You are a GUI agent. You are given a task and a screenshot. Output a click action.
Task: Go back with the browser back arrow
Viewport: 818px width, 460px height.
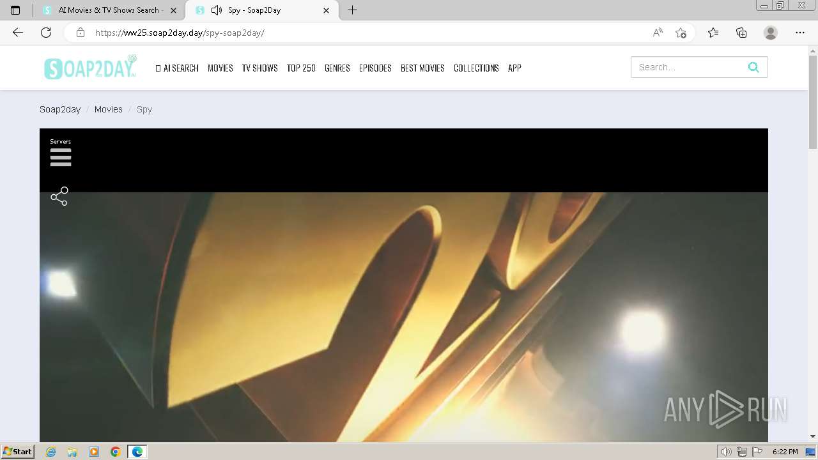[18, 33]
